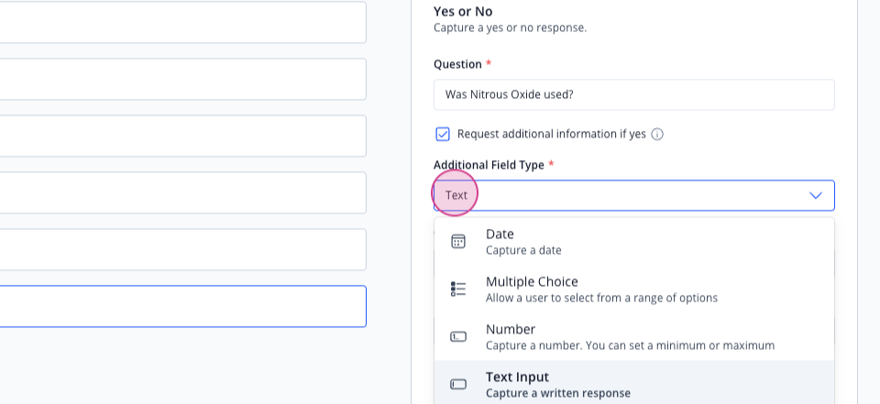
Task: Select the blue highlighted field in left panel
Action: click(183, 306)
